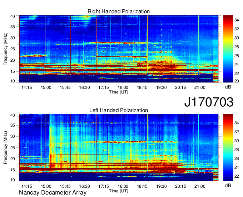
Task: Click the "J170703" observation label
Action: point(209,102)
